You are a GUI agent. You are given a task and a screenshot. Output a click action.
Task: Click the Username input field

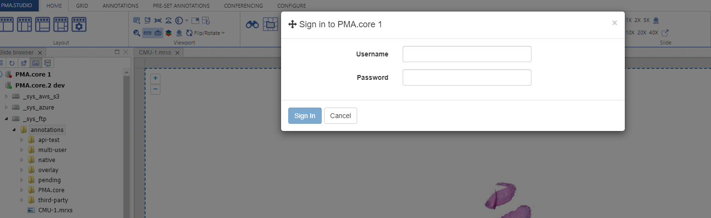point(467,54)
